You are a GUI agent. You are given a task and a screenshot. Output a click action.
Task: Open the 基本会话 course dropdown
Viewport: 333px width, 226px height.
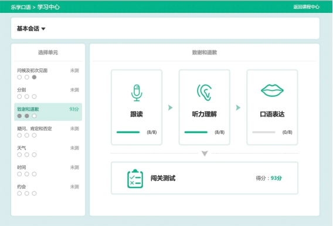click(x=31, y=29)
